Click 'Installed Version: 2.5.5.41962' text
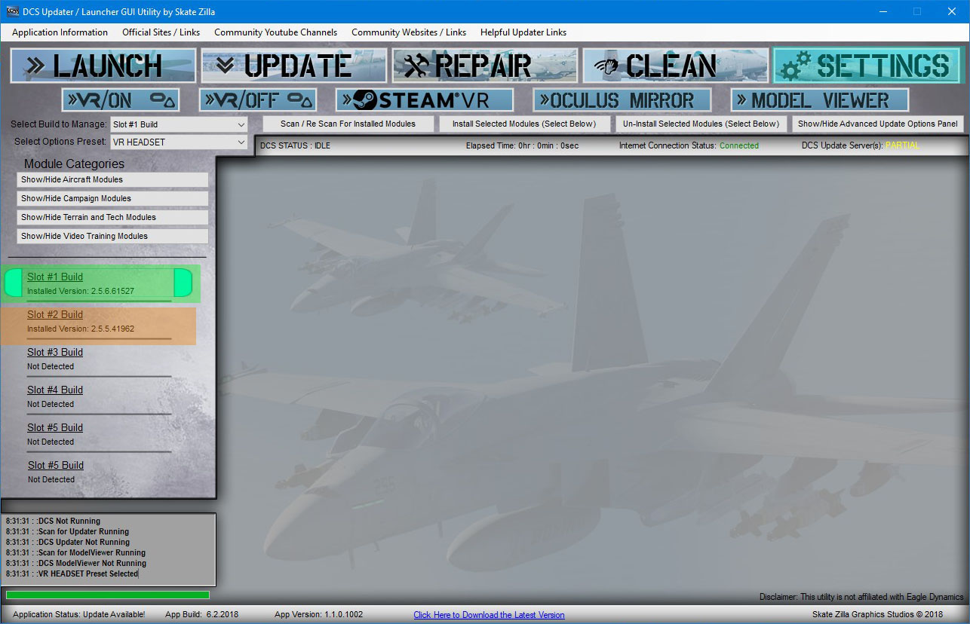Viewport: 970px width, 624px height. (x=81, y=329)
